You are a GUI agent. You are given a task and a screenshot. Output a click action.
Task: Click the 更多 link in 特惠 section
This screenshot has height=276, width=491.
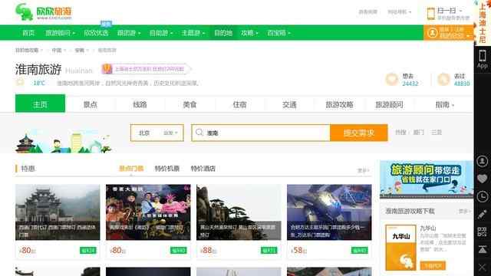click(363, 170)
